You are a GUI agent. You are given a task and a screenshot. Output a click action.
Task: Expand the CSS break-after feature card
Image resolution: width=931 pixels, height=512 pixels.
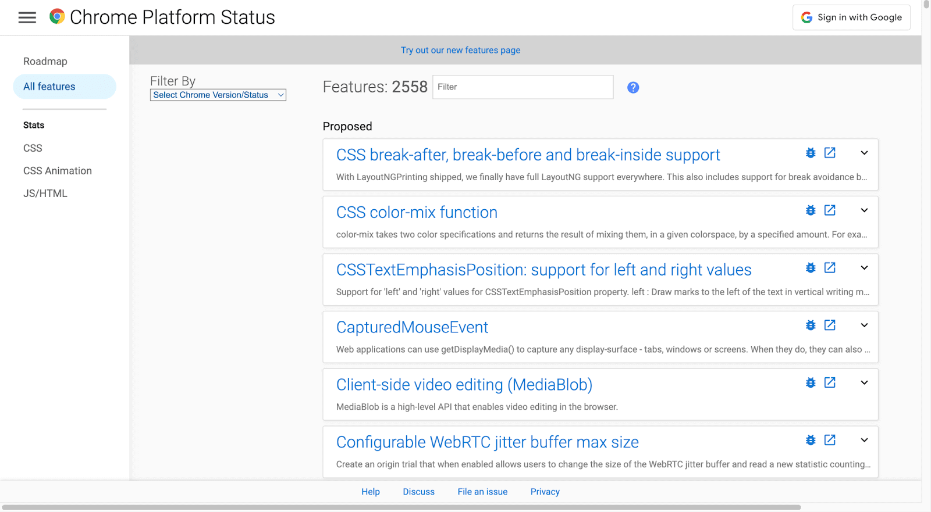coord(864,152)
